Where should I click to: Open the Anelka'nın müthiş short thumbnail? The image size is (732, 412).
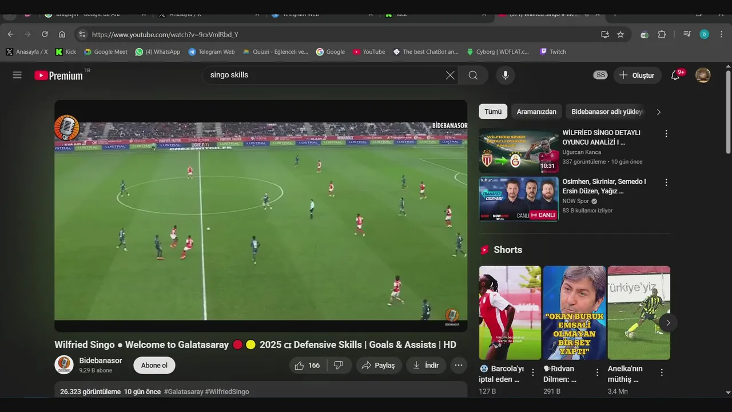[639, 312]
